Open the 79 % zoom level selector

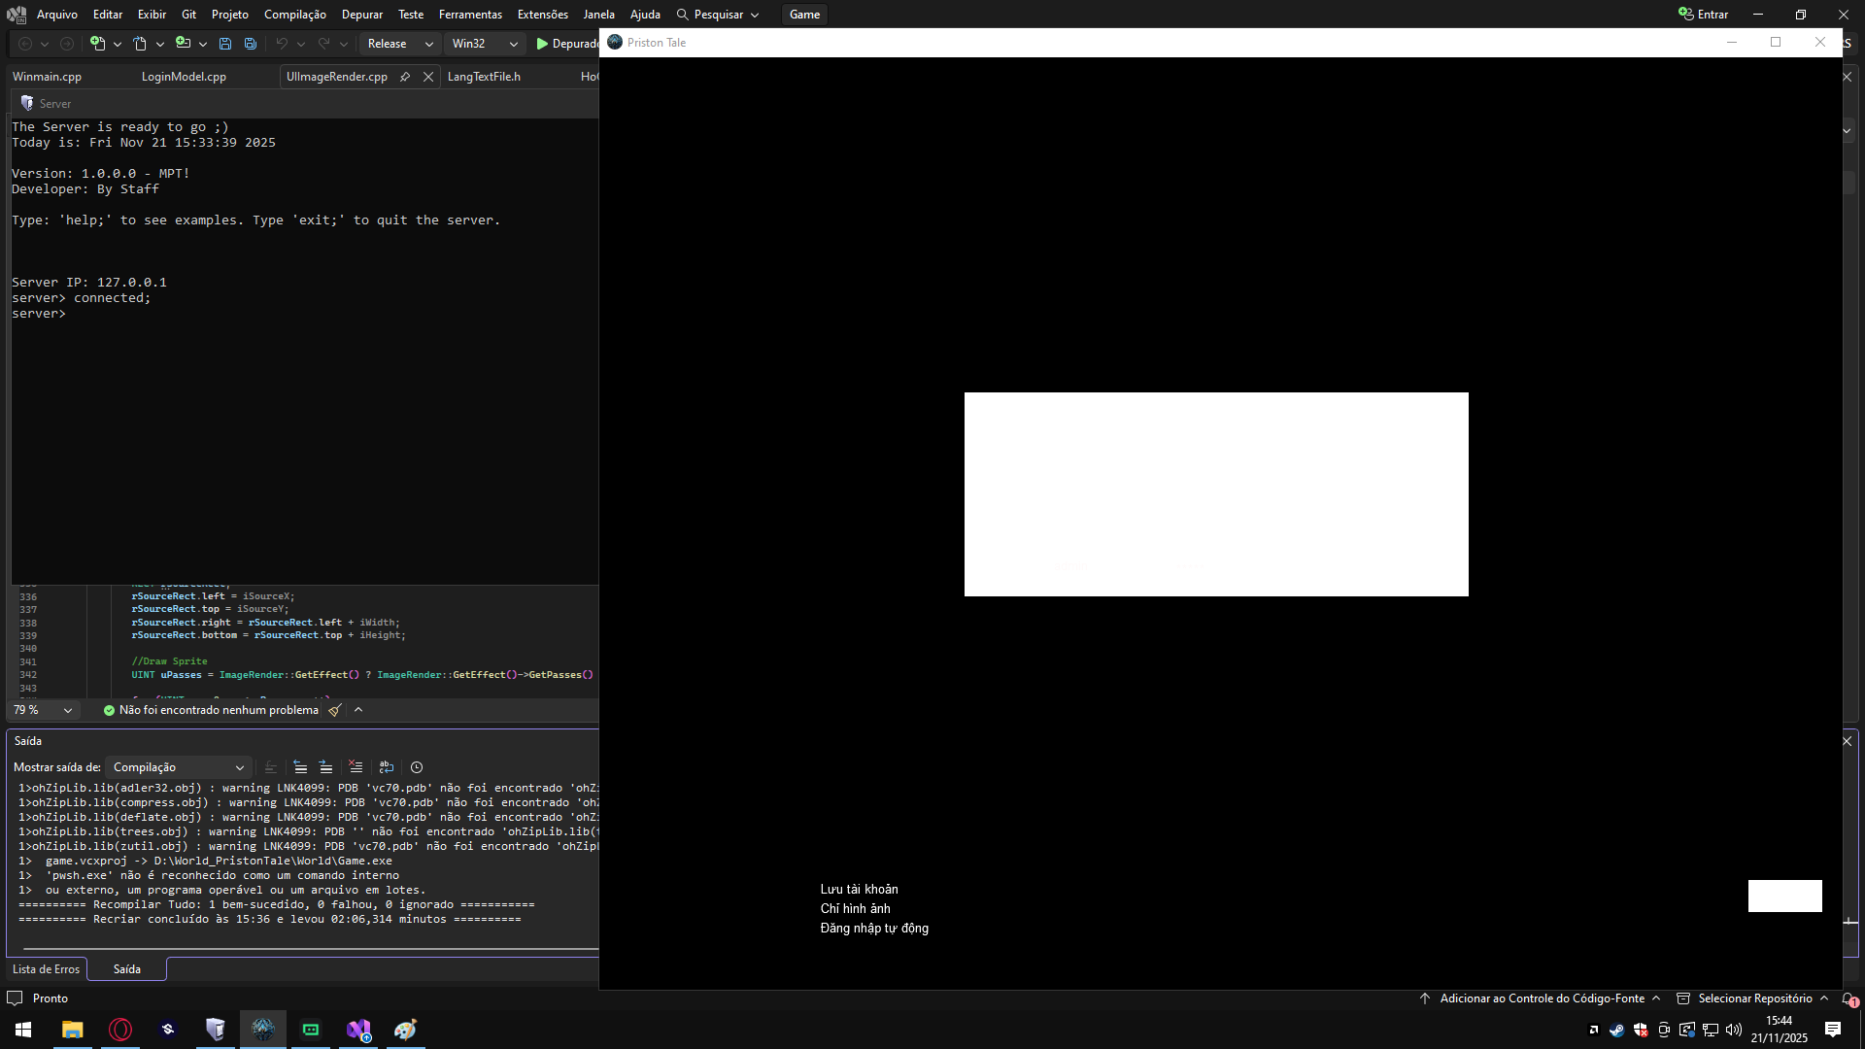pos(43,710)
